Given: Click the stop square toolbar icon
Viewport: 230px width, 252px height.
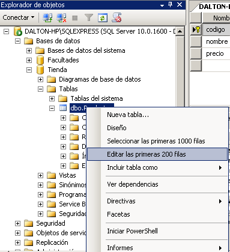Looking at the screenshot, I should [x=75, y=18].
